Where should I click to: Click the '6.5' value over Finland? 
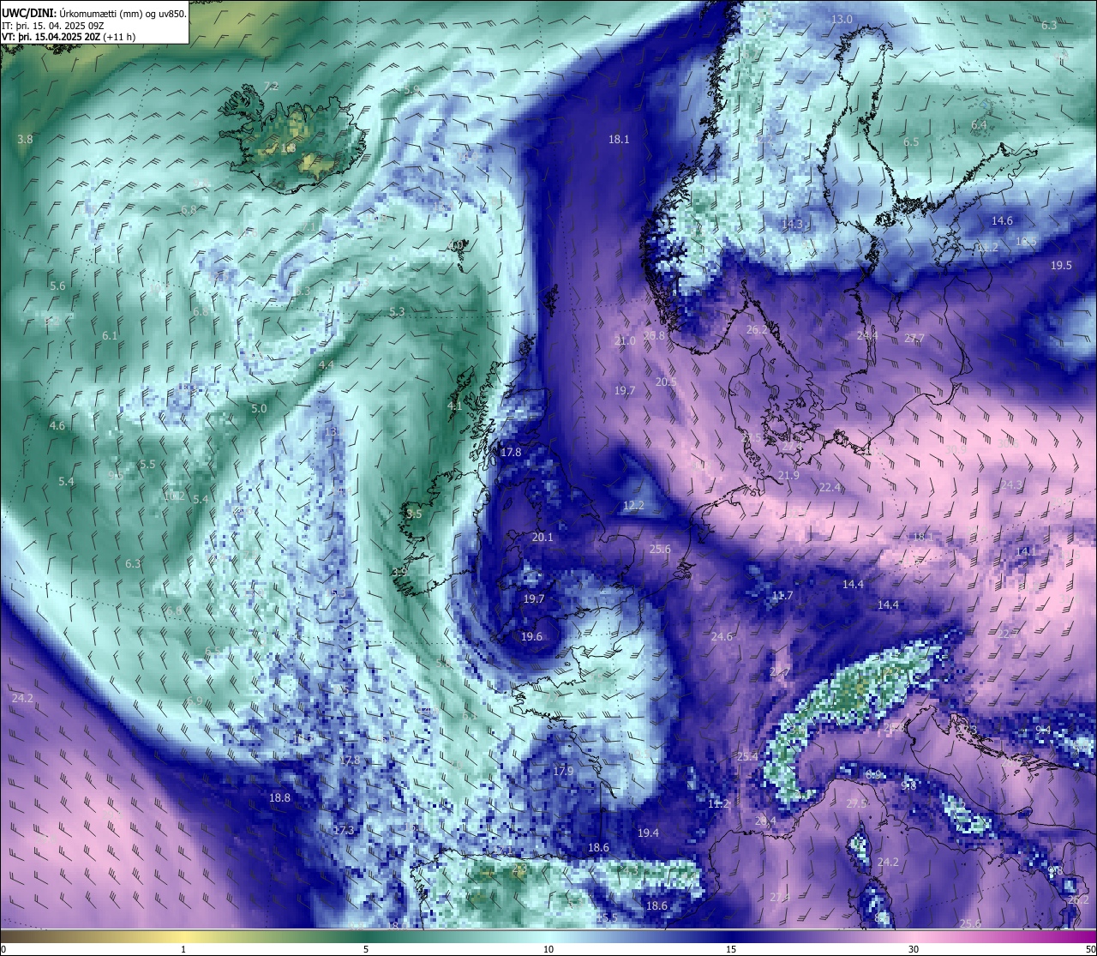pyautogui.click(x=911, y=142)
